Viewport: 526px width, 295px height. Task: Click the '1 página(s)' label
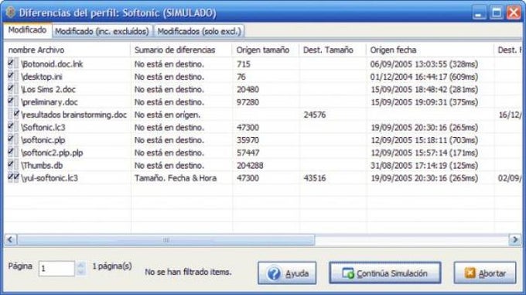click(x=112, y=266)
